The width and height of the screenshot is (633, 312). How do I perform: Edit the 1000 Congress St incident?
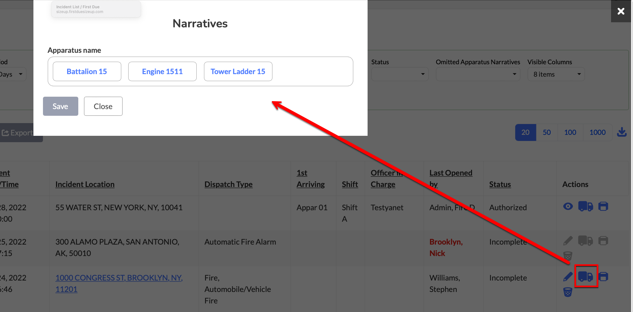568,277
